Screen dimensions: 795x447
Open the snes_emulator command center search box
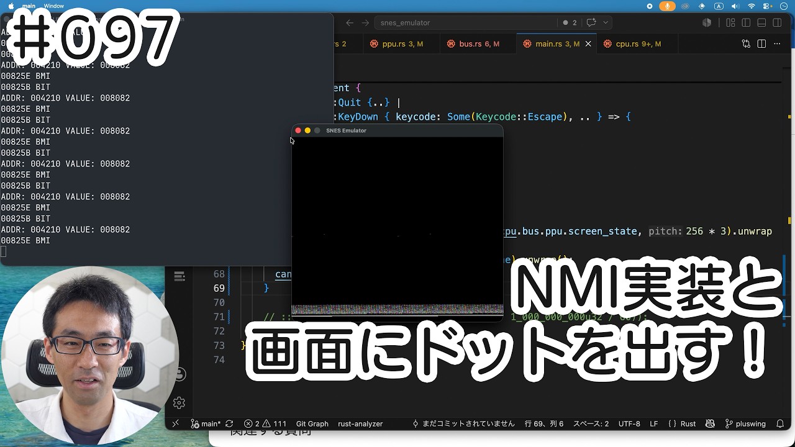coord(466,22)
